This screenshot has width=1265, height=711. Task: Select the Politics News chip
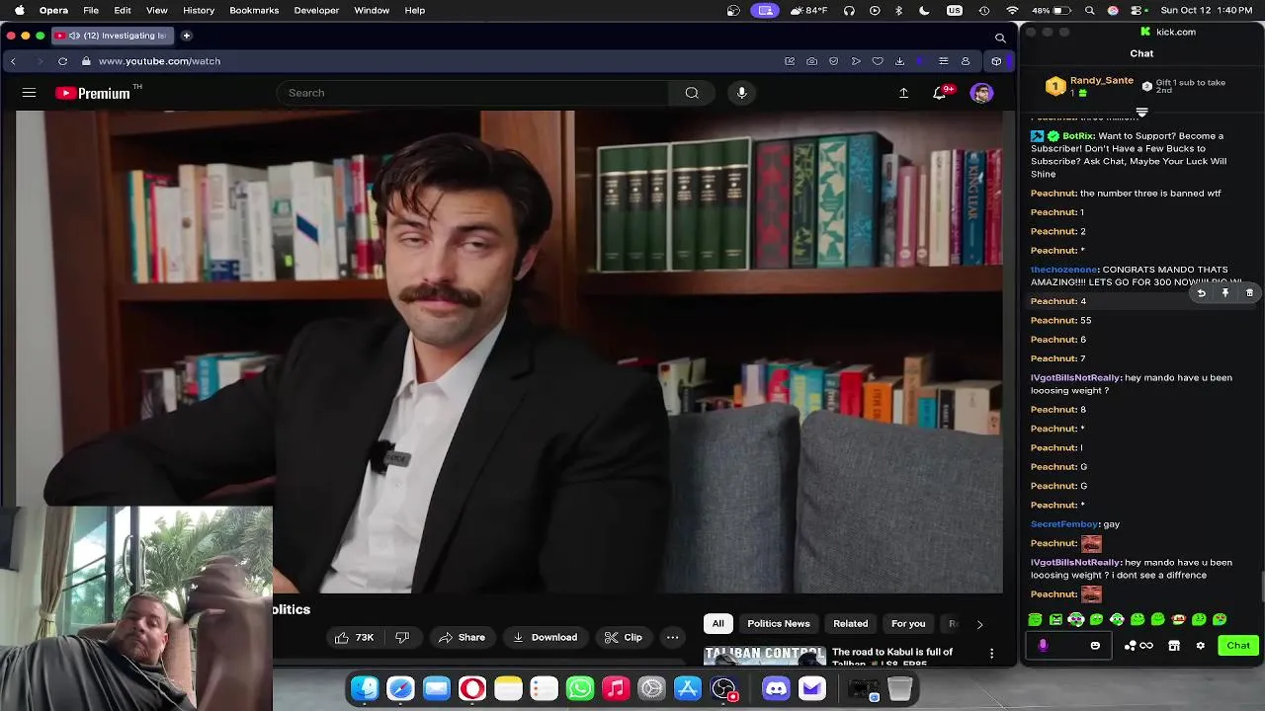pyautogui.click(x=779, y=624)
